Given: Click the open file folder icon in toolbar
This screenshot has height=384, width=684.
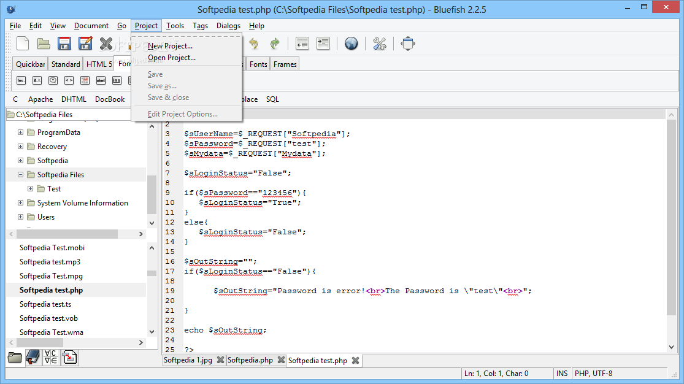Looking at the screenshot, I should point(43,44).
